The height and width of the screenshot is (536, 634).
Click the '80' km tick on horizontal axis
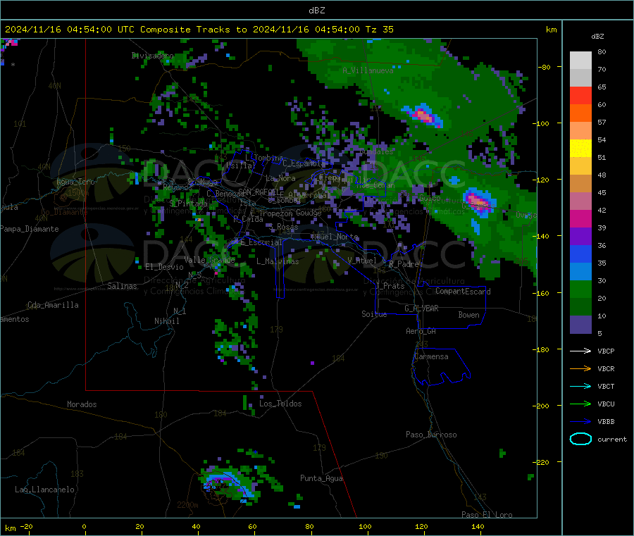coord(309,526)
